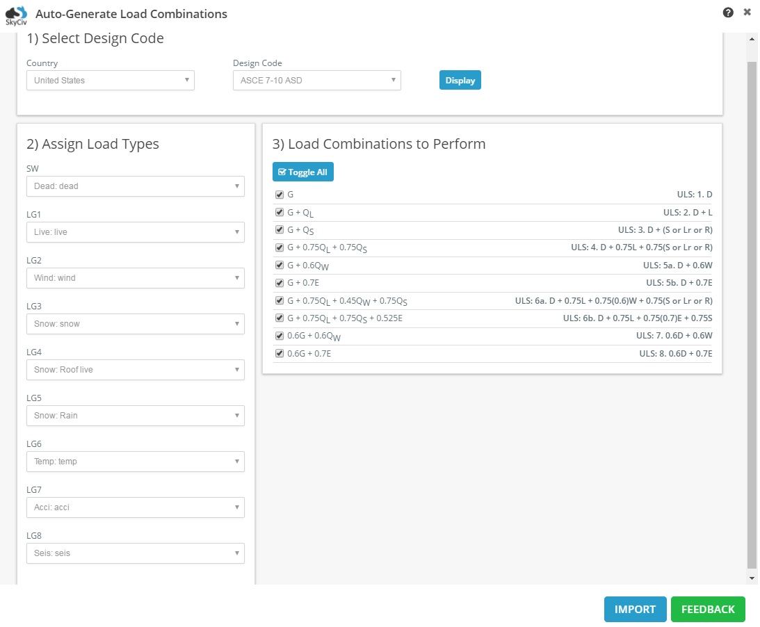Click the blue IMPORT button
The height and width of the screenshot is (627, 760).
(635, 609)
